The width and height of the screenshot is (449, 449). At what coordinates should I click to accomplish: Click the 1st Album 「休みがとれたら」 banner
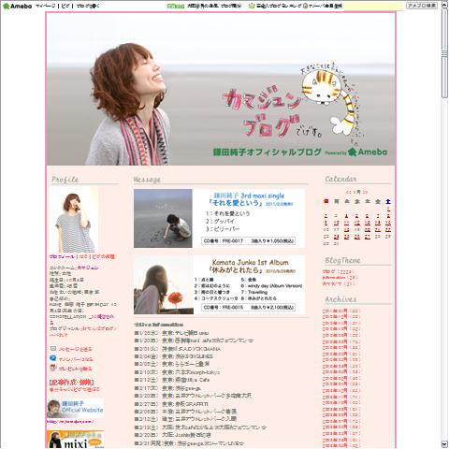pos(219,284)
